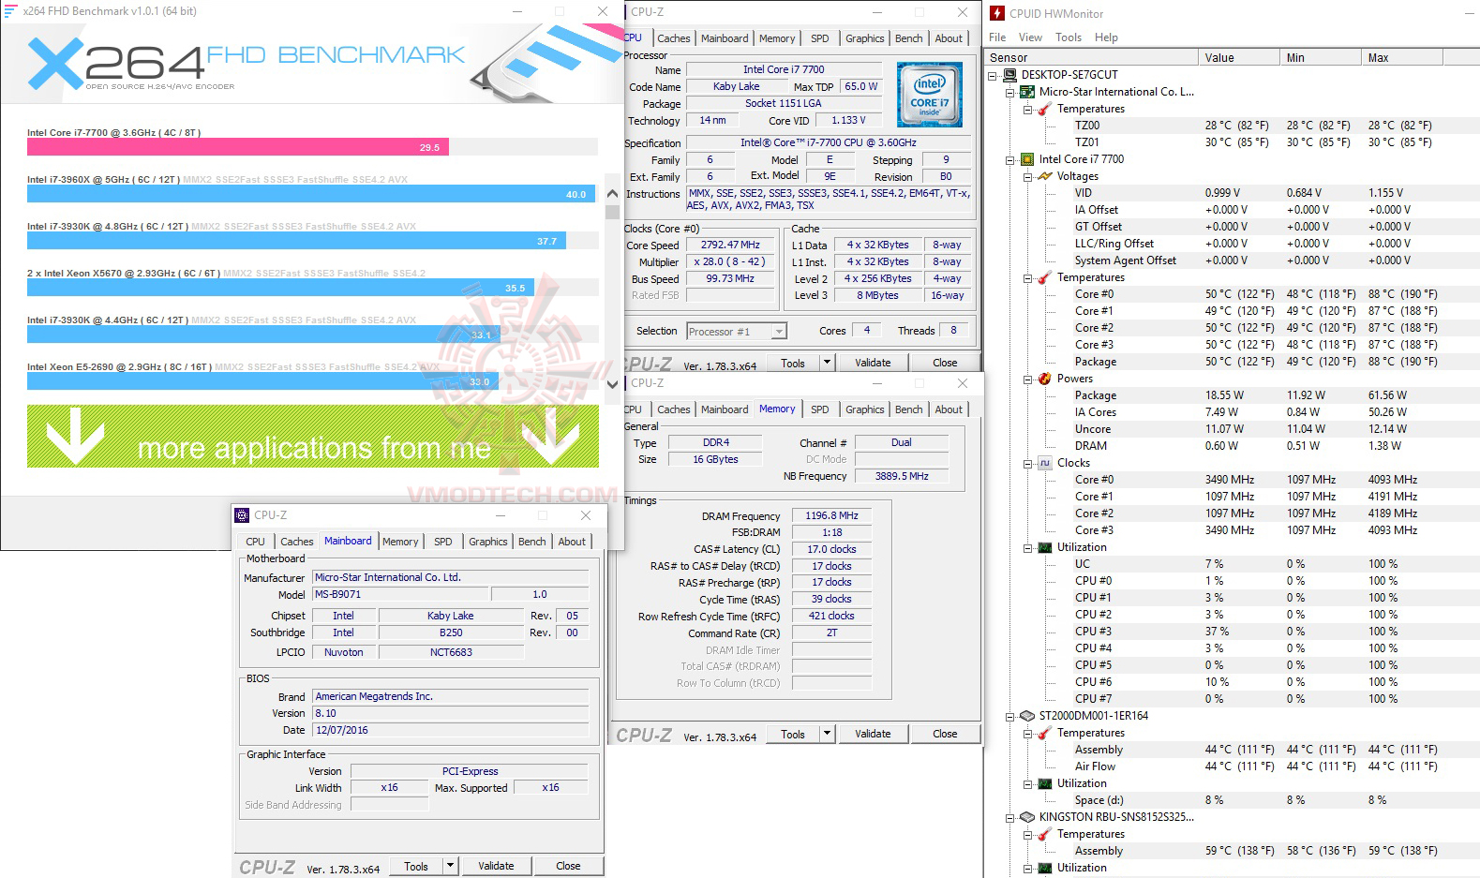Collapse the Voltages group
This screenshot has height=878, width=1480.
(1028, 177)
